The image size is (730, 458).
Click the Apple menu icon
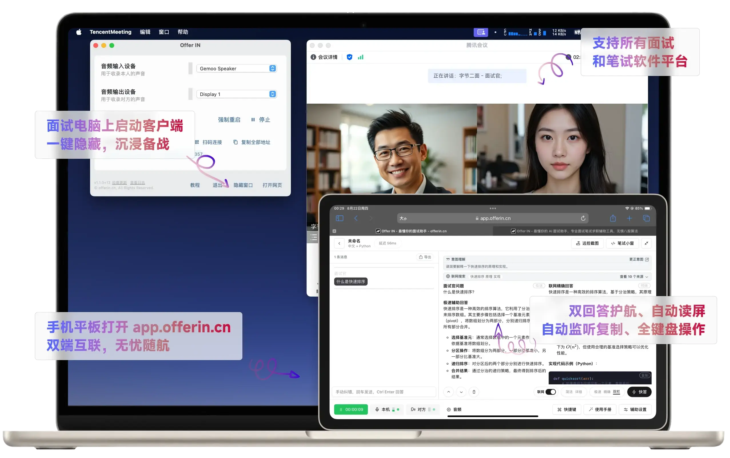pos(79,32)
